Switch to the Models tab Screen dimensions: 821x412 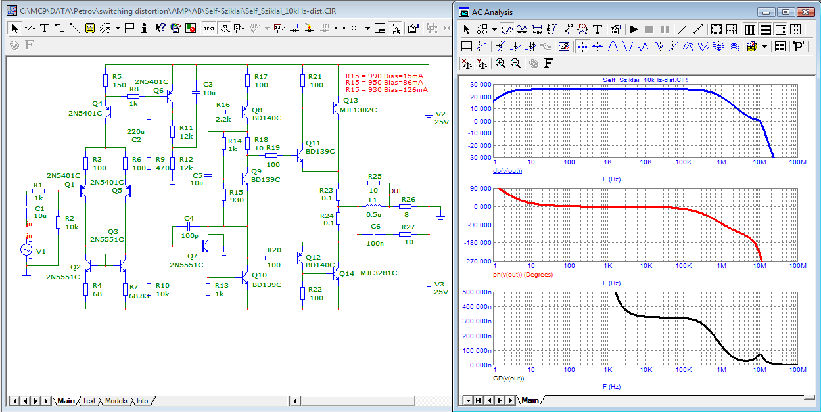116,401
